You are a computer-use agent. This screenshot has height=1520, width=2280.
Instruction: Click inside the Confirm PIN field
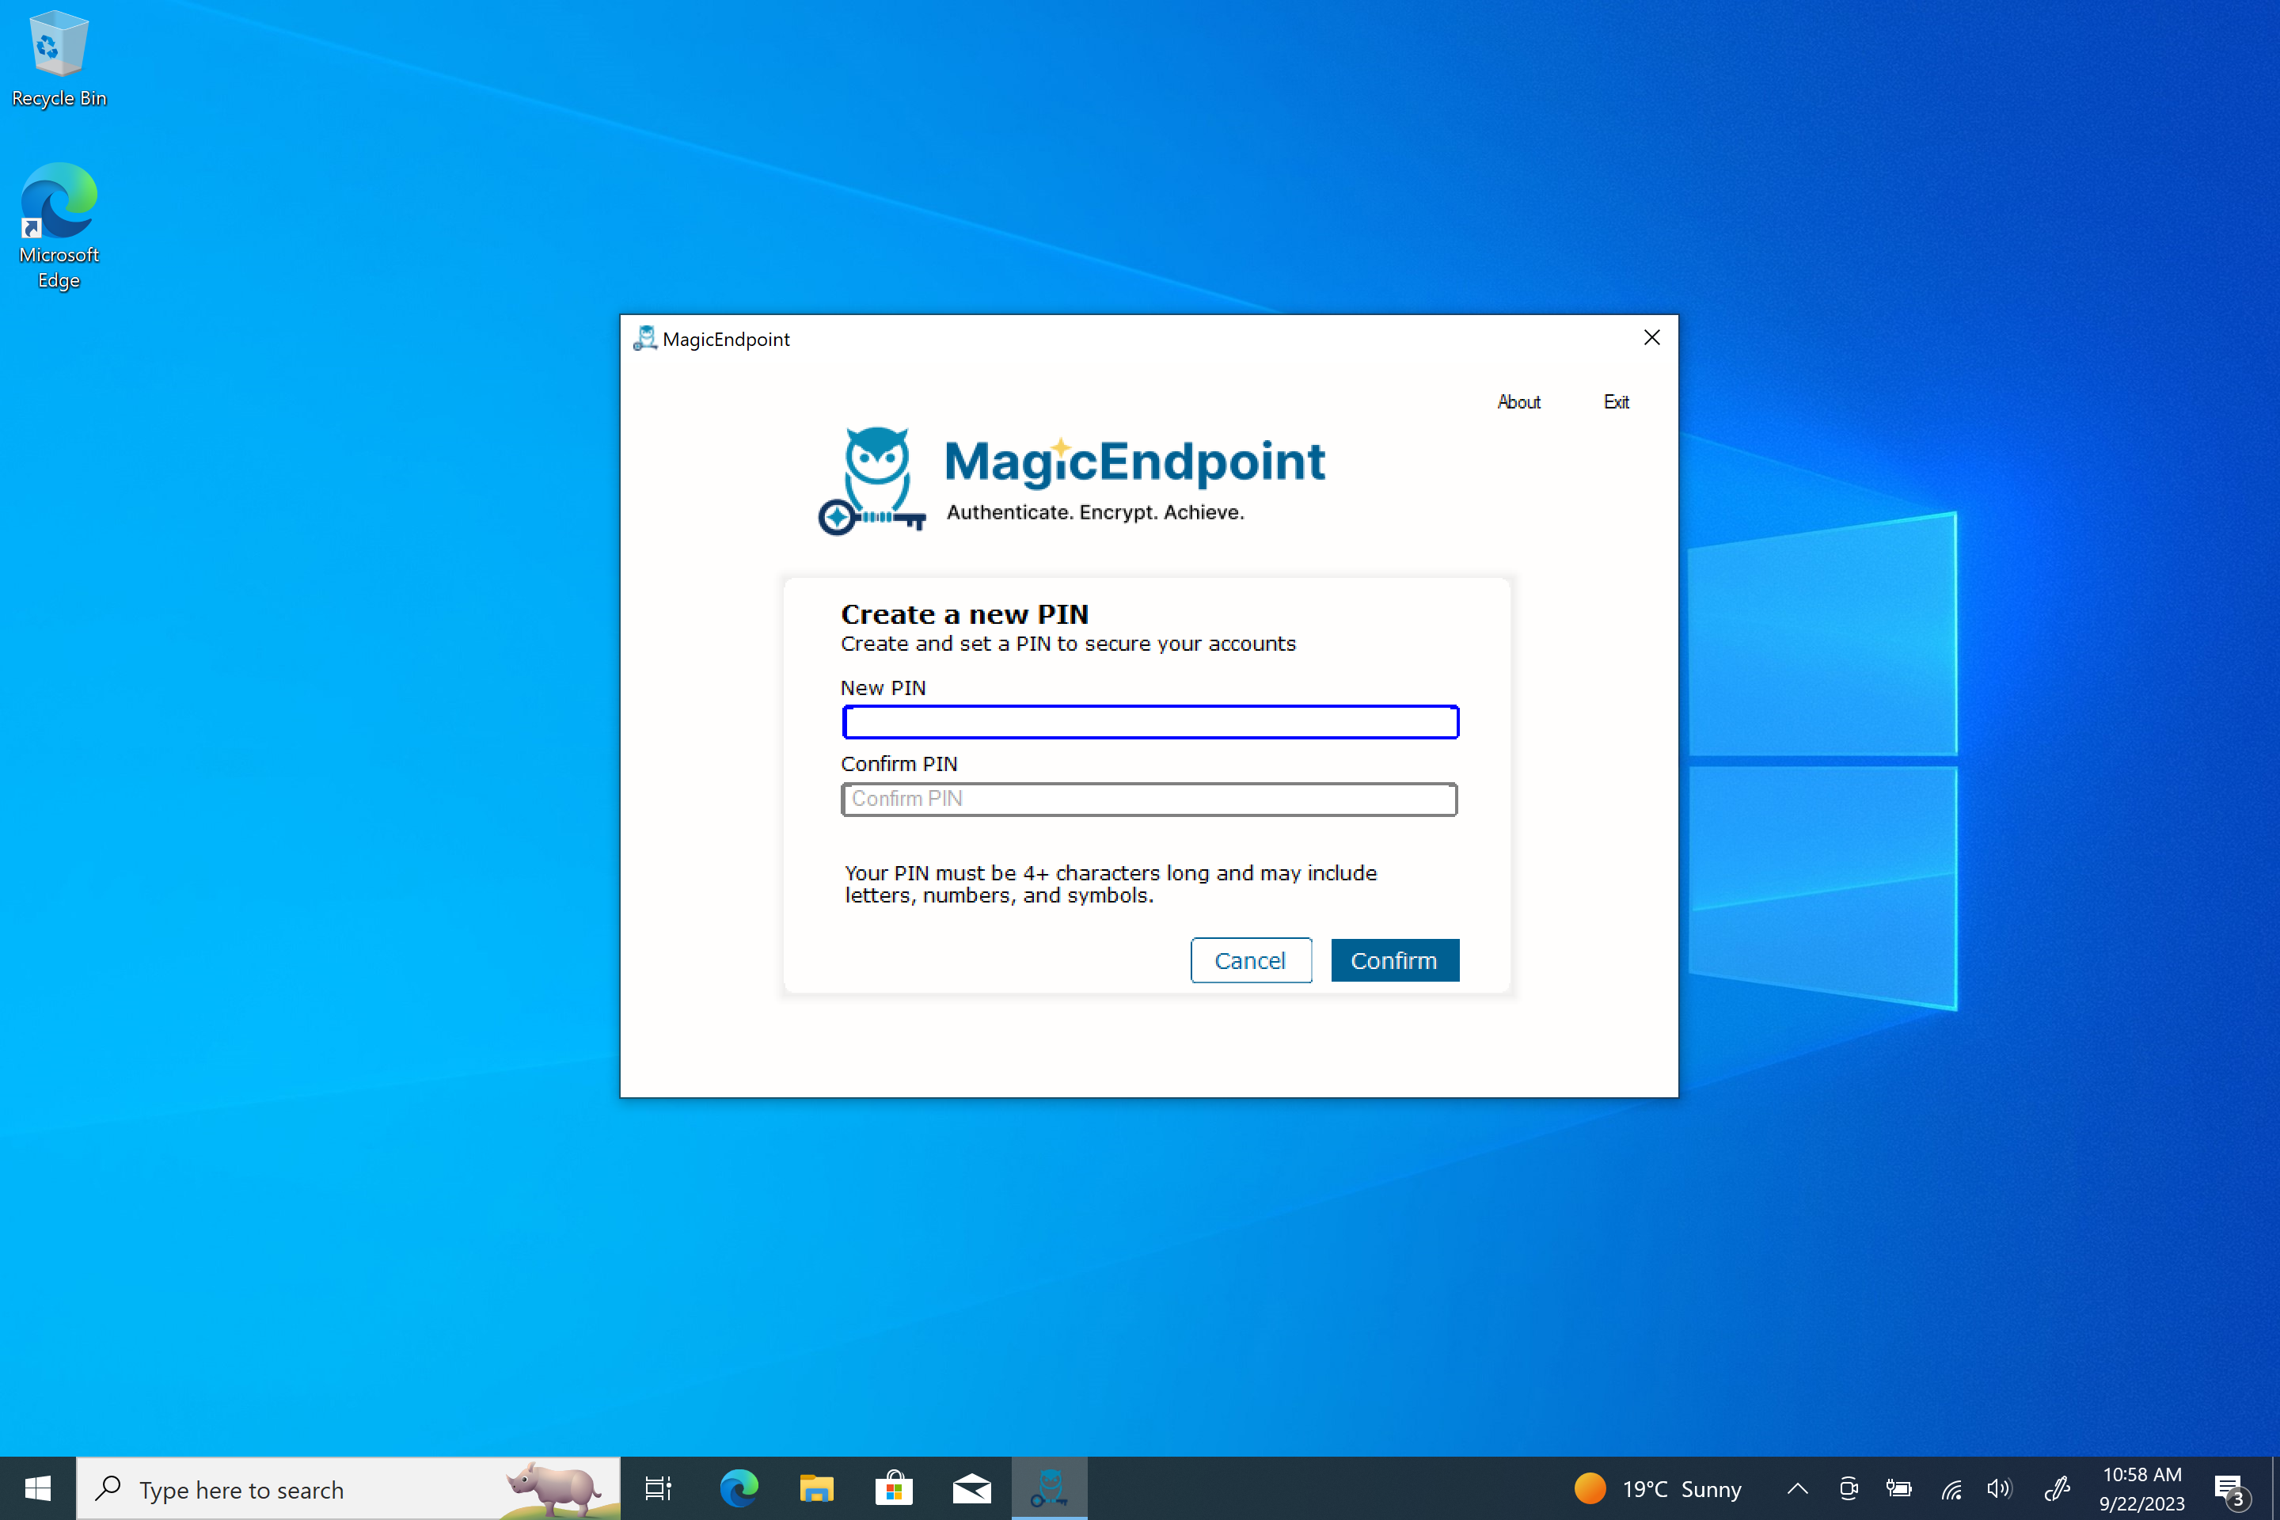tap(1149, 799)
